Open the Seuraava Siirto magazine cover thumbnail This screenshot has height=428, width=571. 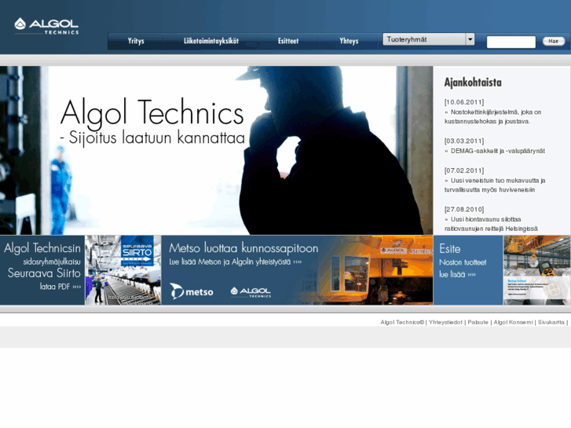(x=123, y=270)
